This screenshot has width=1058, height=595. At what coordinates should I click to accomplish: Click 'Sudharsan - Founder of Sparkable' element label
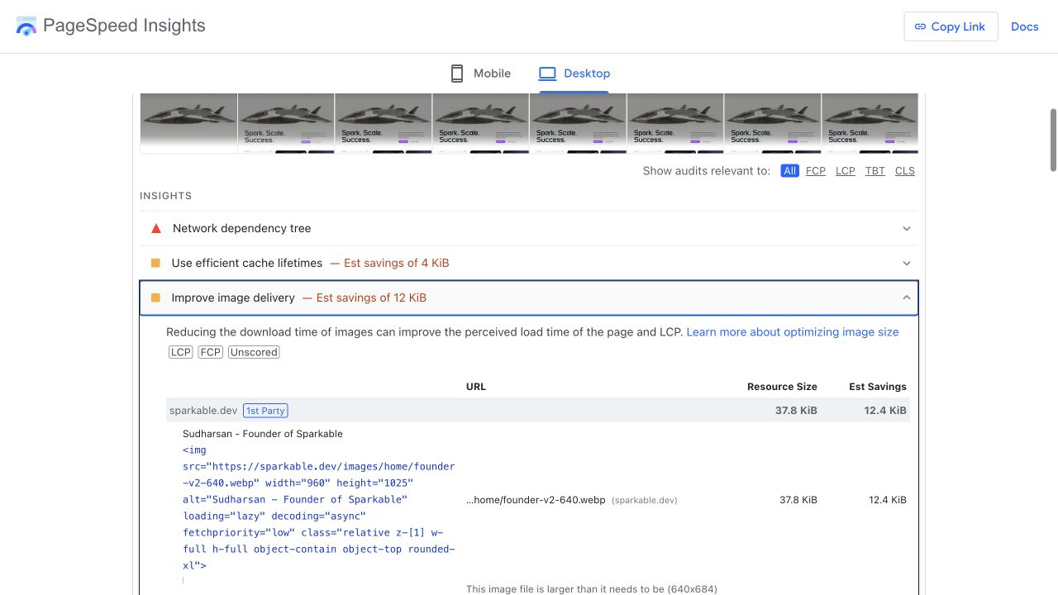(x=263, y=434)
